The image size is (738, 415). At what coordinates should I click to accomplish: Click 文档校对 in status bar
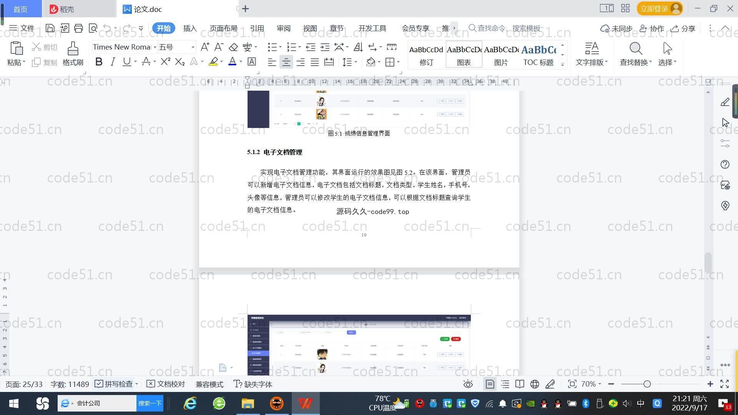click(x=166, y=384)
